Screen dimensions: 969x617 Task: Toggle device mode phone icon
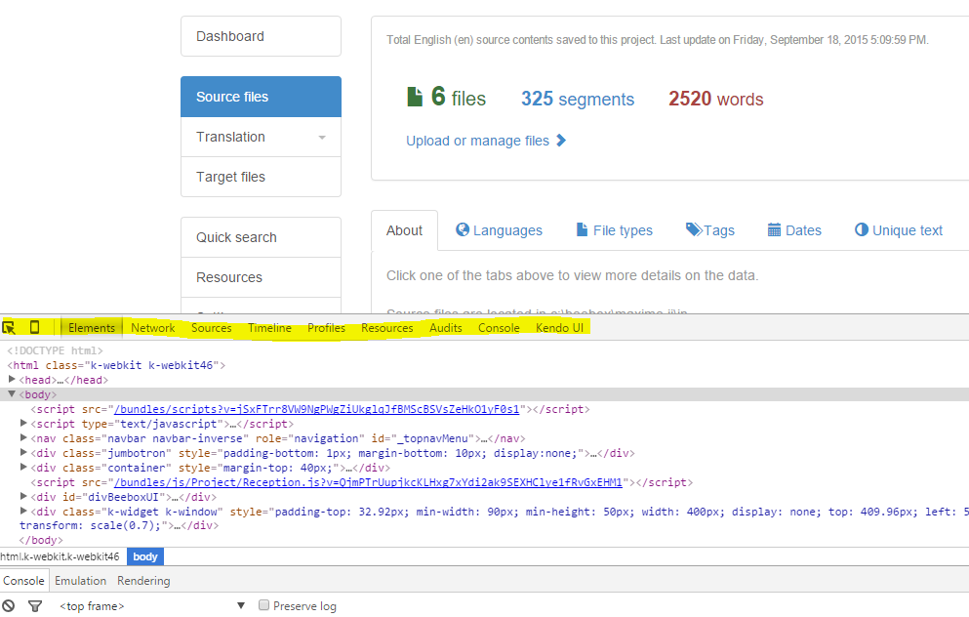34,328
